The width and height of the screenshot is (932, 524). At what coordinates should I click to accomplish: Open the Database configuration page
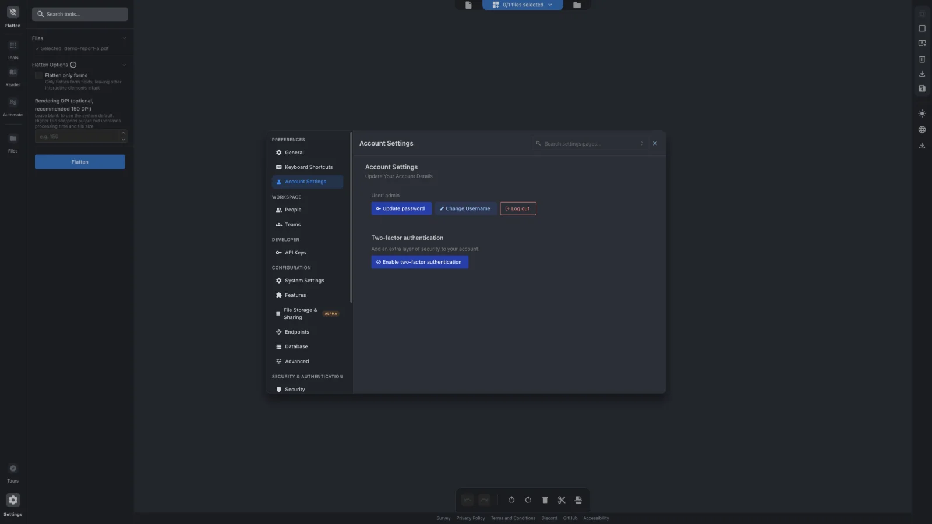[x=308, y=346]
